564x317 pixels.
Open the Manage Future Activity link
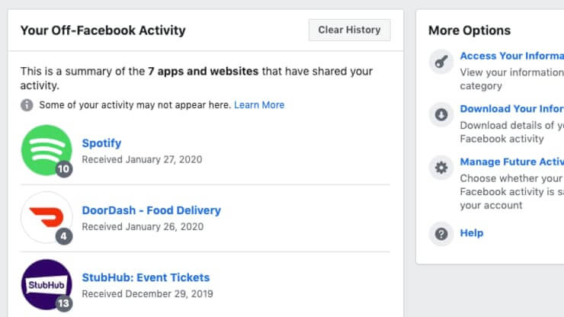[x=511, y=162]
